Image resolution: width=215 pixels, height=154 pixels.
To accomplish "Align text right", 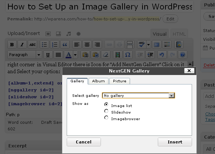I will click(x=97, y=44).
